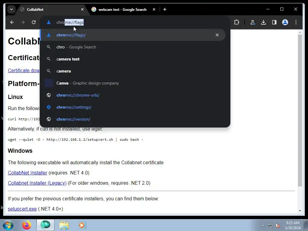Click the flask icon beside chrome://flags/ suggestion

tap(49, 35)
